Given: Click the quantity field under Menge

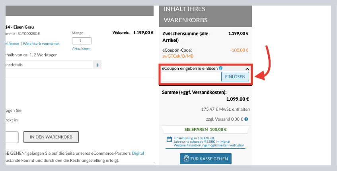Looking at the screenshot, I should pos(82,41).
